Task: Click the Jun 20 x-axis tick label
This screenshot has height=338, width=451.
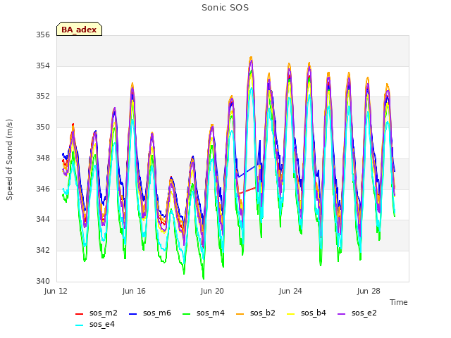Action: [212, 291]
